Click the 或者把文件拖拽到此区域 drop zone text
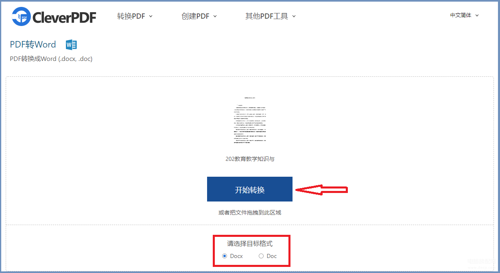 (250, 212)
